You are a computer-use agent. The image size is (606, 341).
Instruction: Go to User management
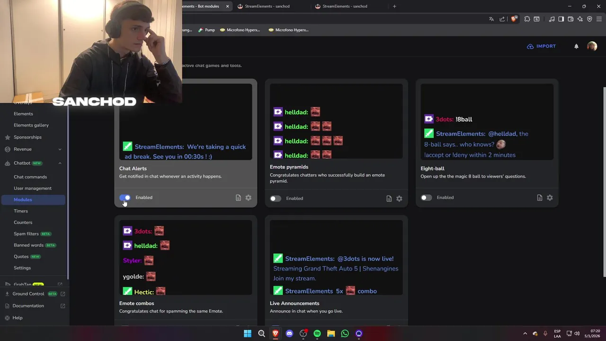pos(33,188)
